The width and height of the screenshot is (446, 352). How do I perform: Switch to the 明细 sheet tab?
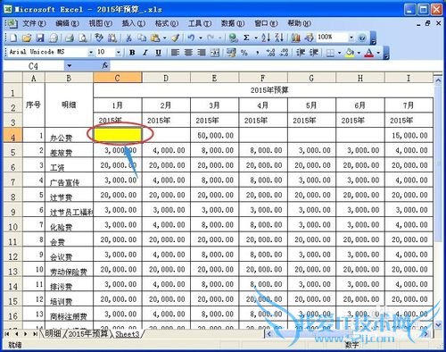53,334
